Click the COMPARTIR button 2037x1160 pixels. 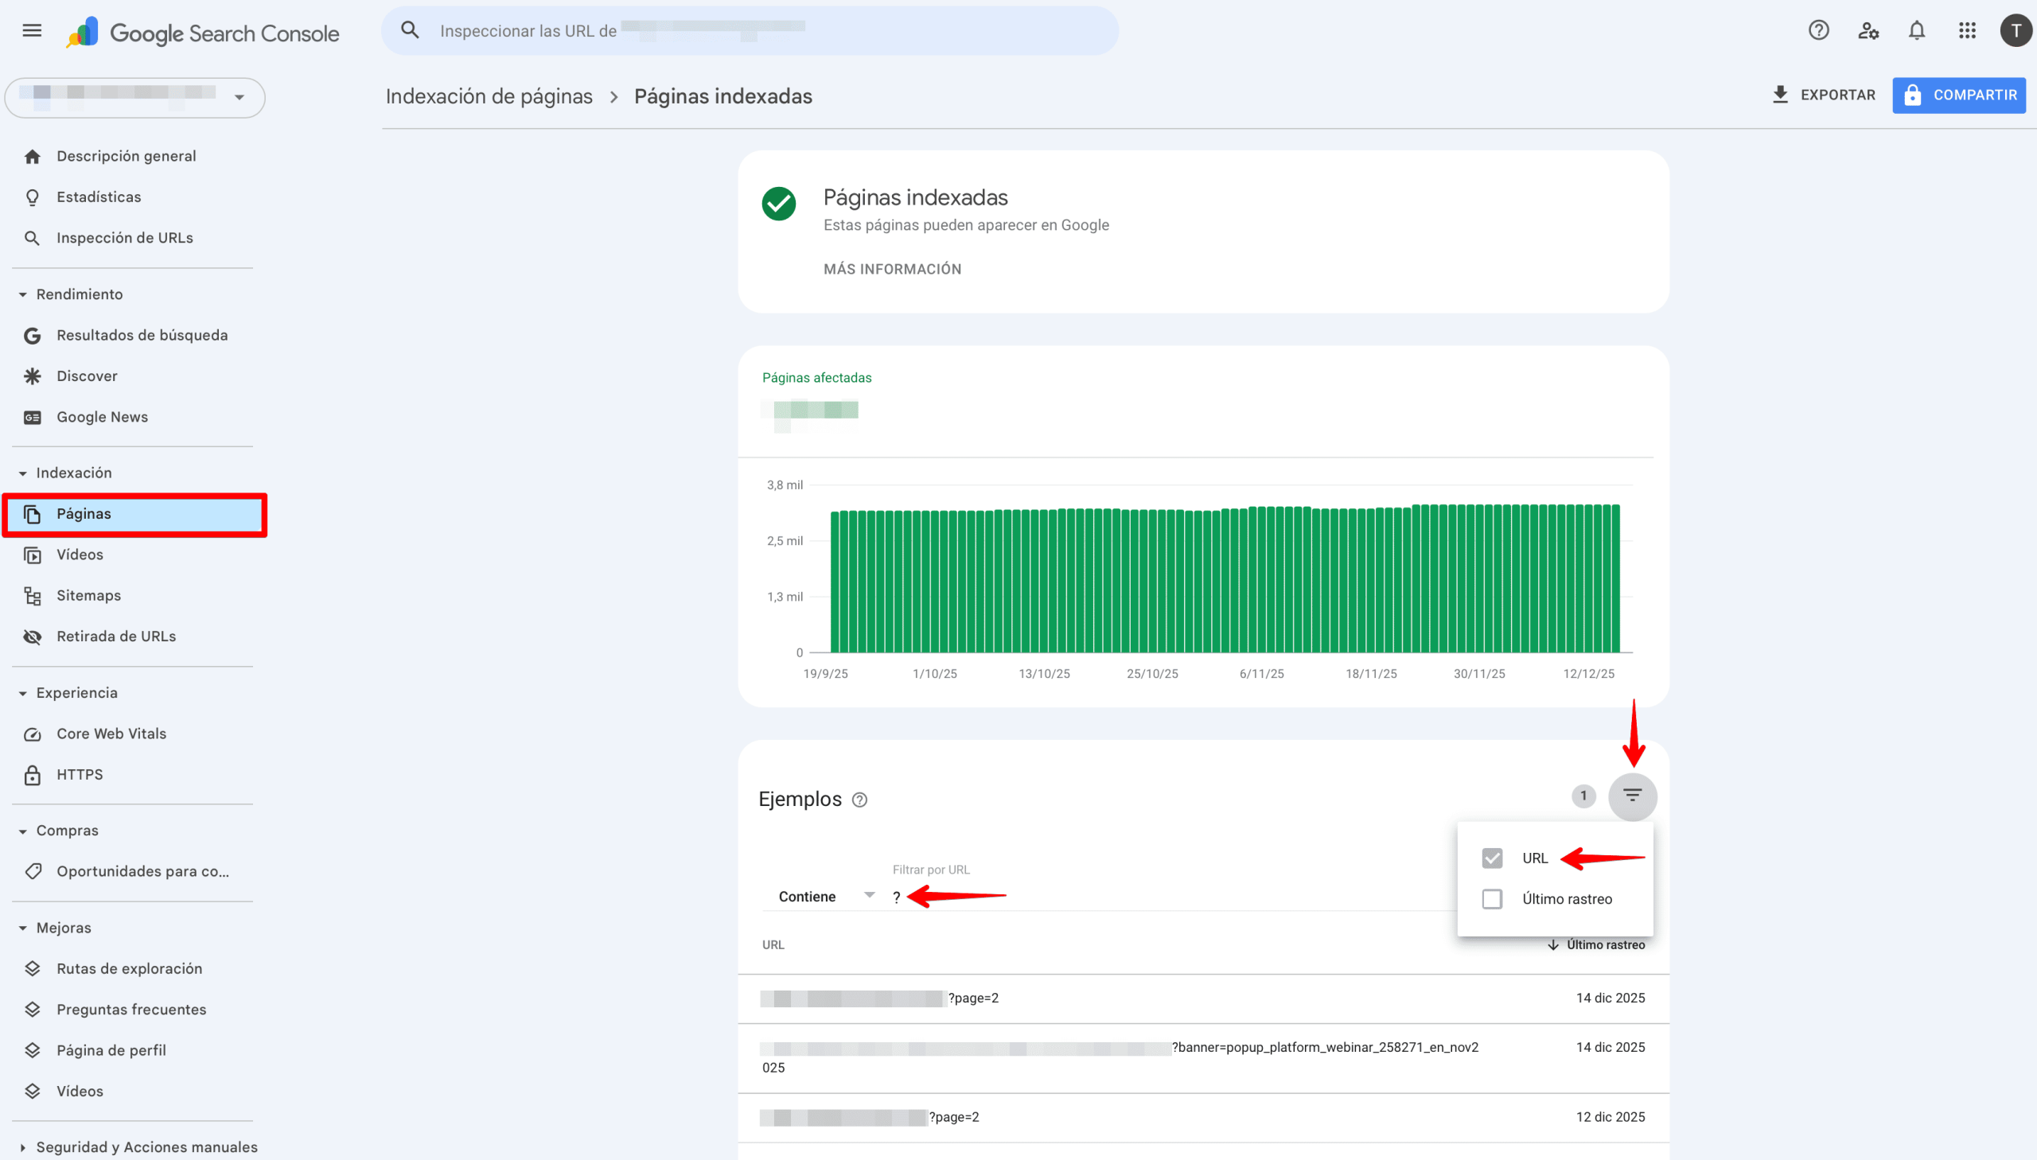[x=1958, y=95]
